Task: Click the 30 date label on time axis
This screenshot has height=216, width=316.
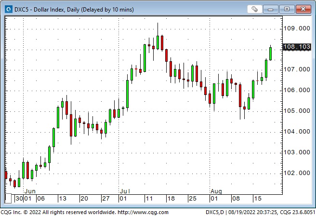Action: (x=19, y=199)
